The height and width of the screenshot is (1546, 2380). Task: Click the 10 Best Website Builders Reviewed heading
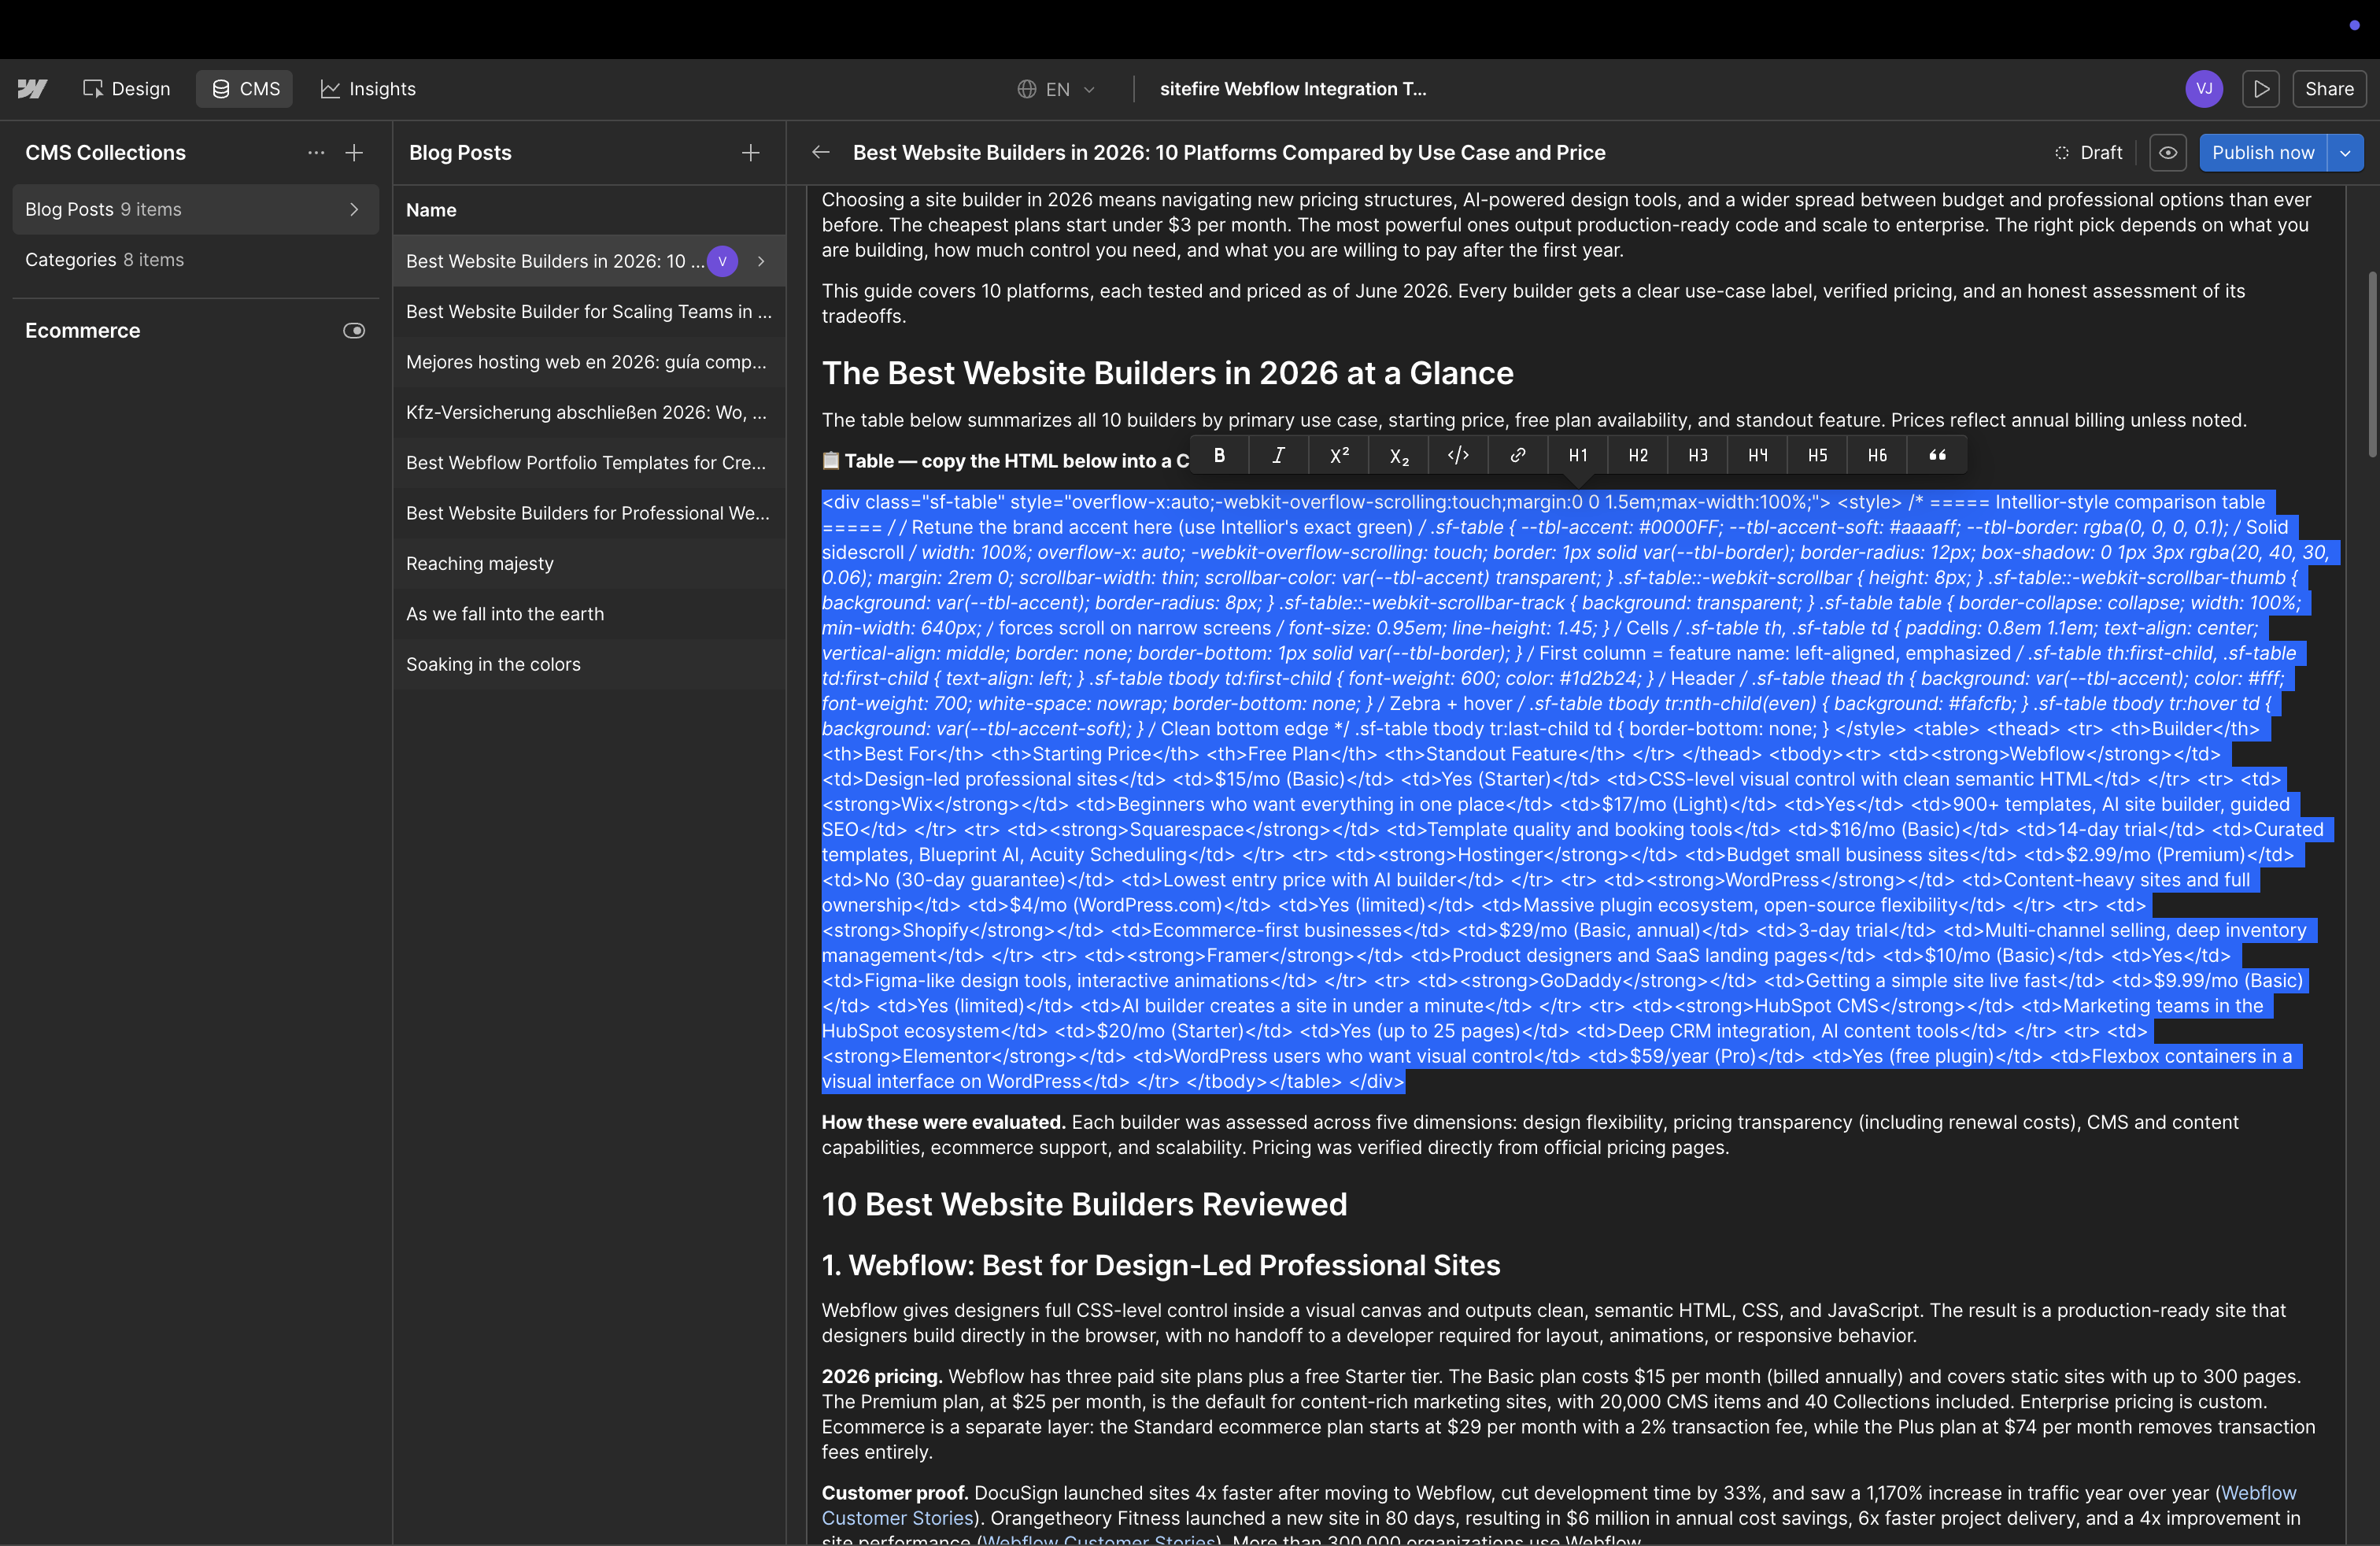point(1084,1204)
